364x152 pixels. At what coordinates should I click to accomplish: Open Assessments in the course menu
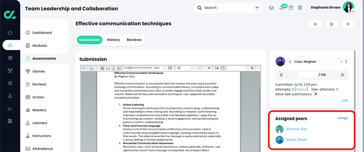point(44,58)
